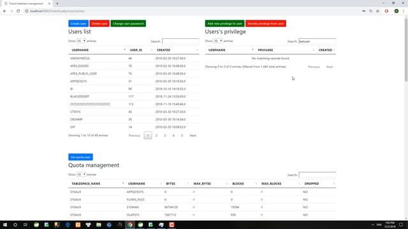Screen dimensions: 408x229
Task: Open Users list entries-per-page dropdown
Action: (x=81, y=41)
